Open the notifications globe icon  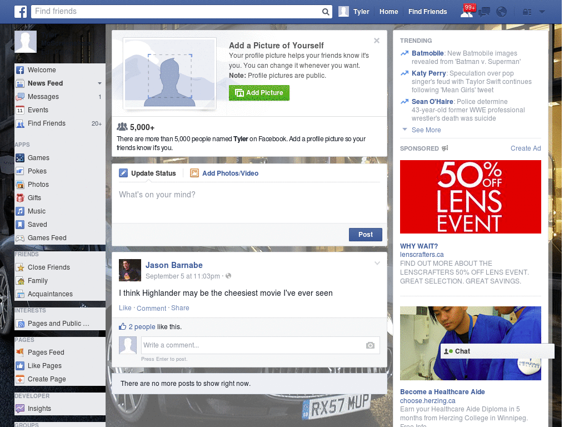coord(502,12)
